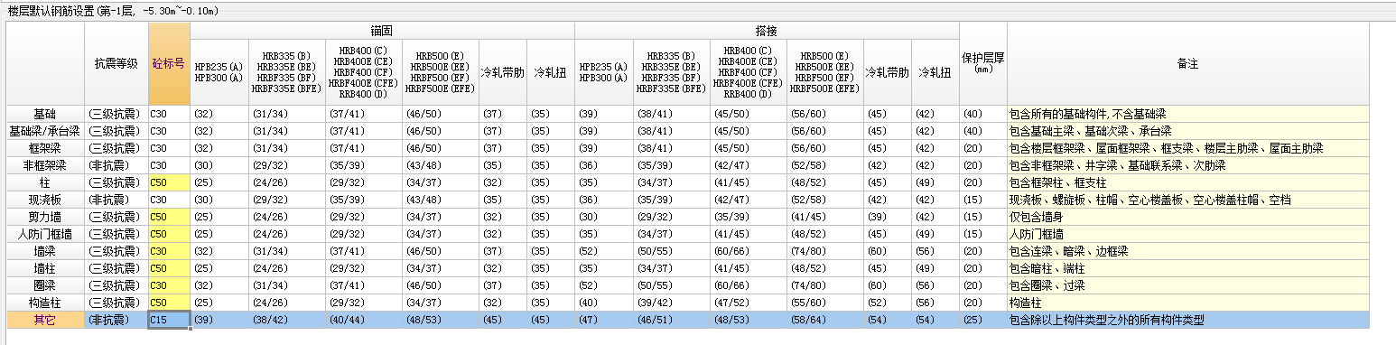Select the 锚固 group header

click(382, 31)
